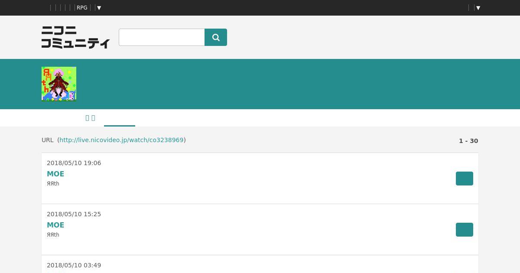Click the date text 2018/05/10 03:49
The width and height of the screenshot is (520, 273).
click(x=74, y=265)
